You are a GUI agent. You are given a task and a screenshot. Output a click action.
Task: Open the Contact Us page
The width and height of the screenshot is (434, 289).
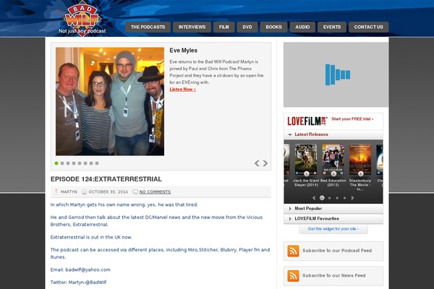(368, 27)
